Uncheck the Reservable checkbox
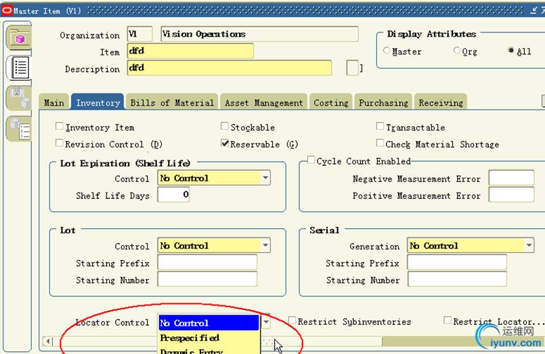Image resolution: width=545 pixels, height=354 pixels. (x=225, y=143)
